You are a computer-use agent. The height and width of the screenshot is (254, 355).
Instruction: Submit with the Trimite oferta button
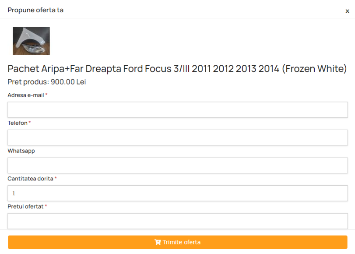(177, 242)
